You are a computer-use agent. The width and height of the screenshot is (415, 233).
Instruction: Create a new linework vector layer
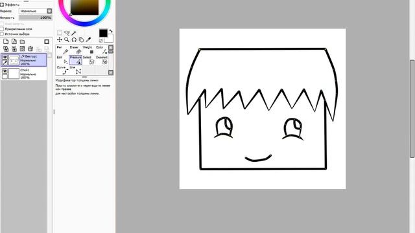[x=14, y=41]
